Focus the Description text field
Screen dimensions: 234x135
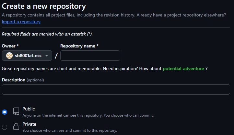point(116,89)
